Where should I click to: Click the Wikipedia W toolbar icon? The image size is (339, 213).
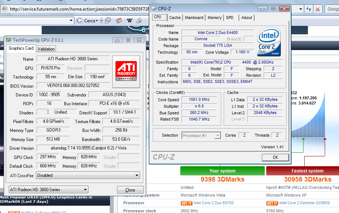click(x=129, y=20)
